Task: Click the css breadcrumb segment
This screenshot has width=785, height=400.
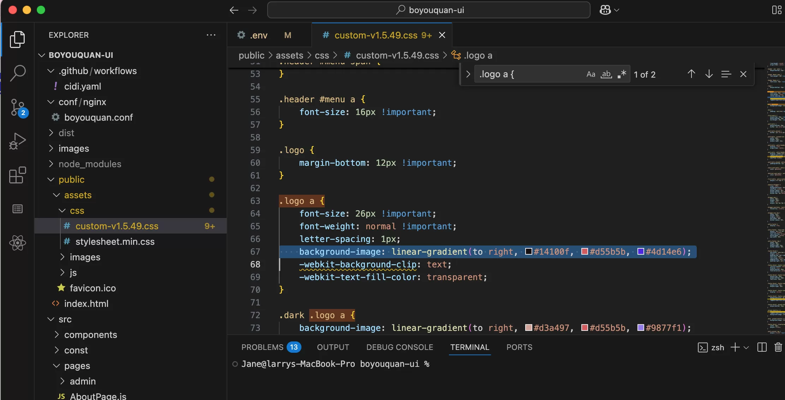Action: pyautogui.click(x=322, y=55)
